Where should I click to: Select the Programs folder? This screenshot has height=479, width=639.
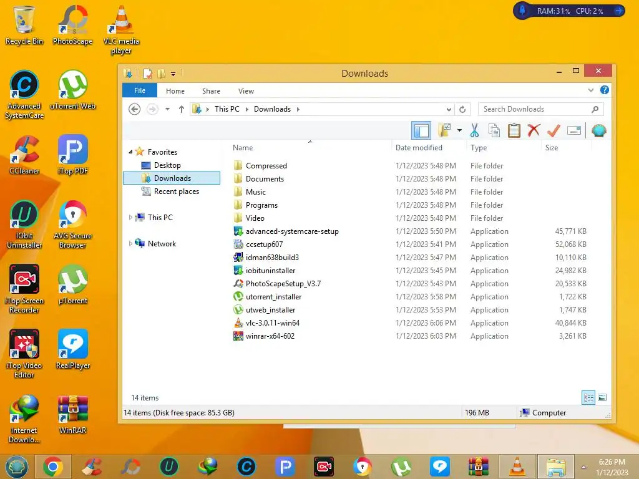pyautogui.click(x=261, y=205)
